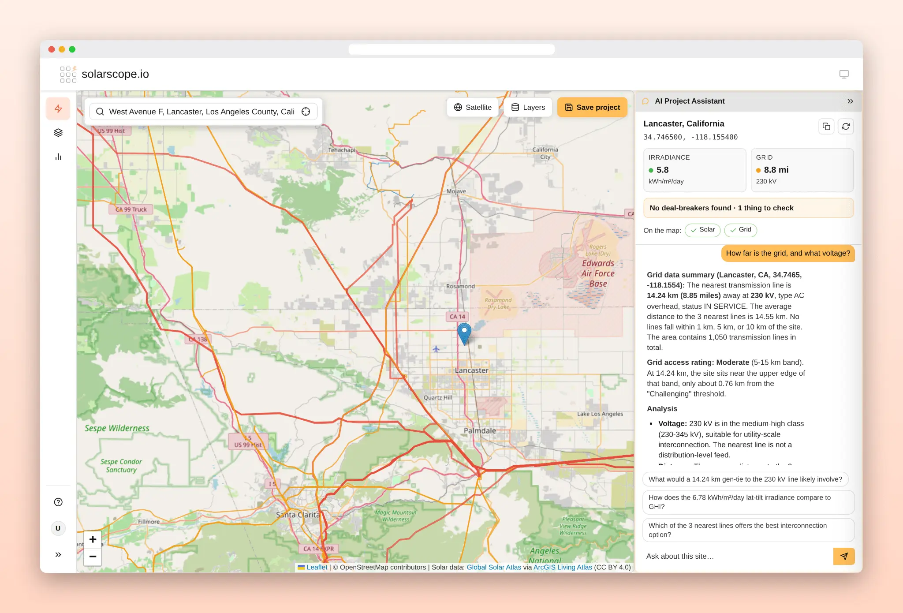The height and width of the screenshot is (613, 903).
Task: Open the user avatar U
Action: pos(58,528)
